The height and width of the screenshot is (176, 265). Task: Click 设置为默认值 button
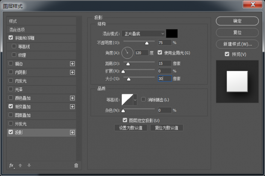coord(131,128)
